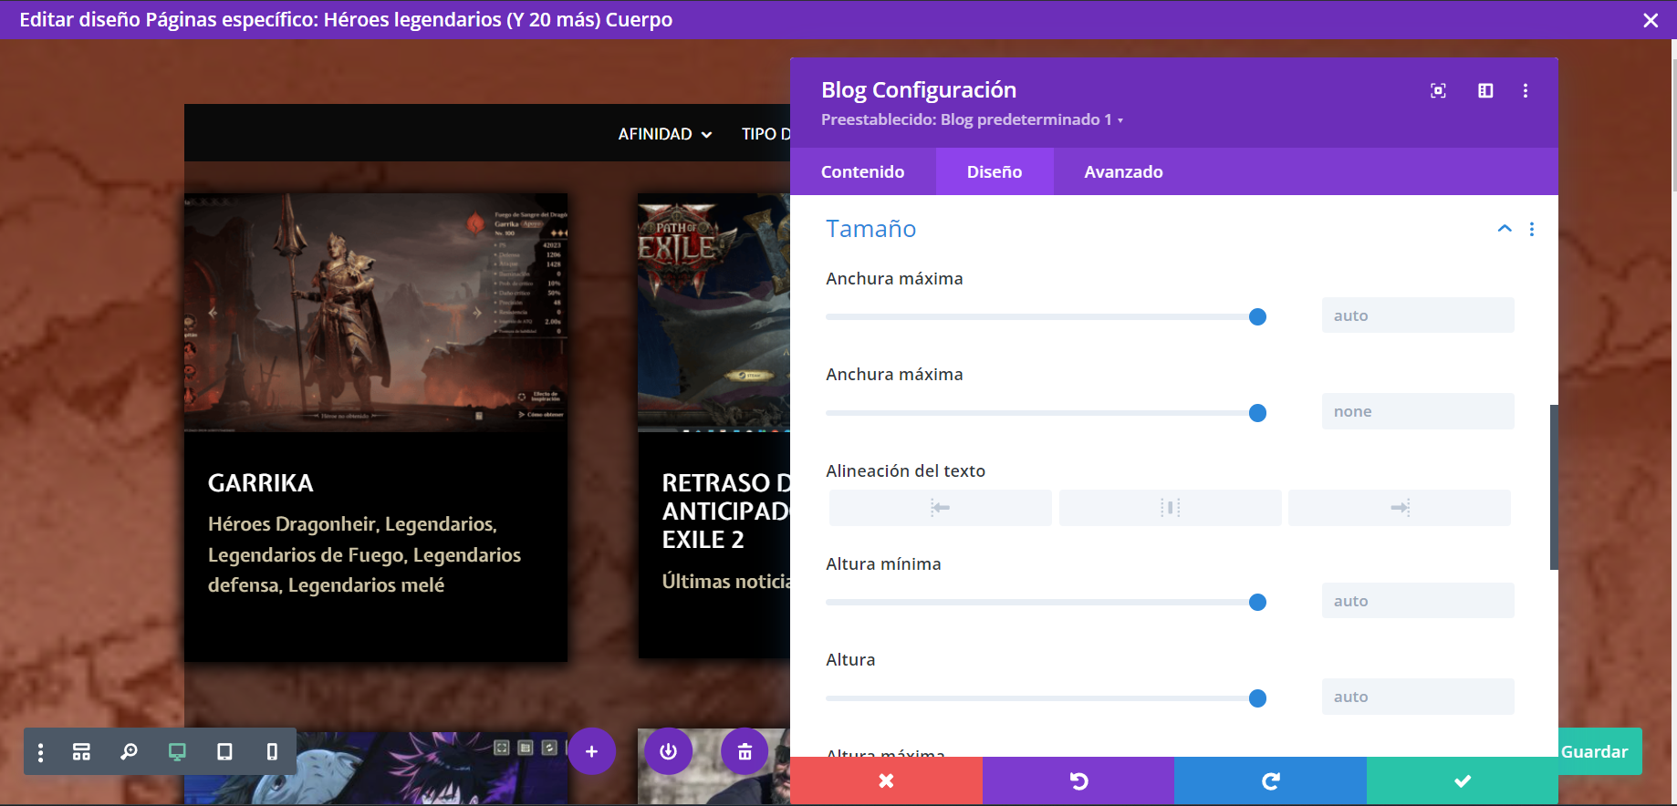This screenshot has width=1677, height=806.
Task: Click the first Anchura máxima slider handle
Action: point(1257,316)
